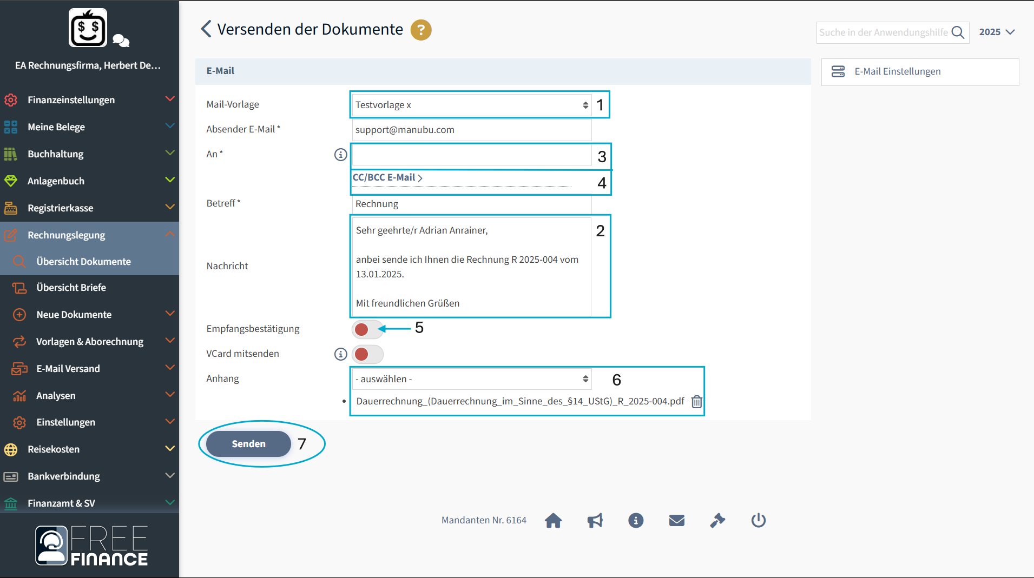The width and height of the screenshot is (1034, 578).
Task: Open the Neue Dokumente menu entry
Action: pos(74,314)
